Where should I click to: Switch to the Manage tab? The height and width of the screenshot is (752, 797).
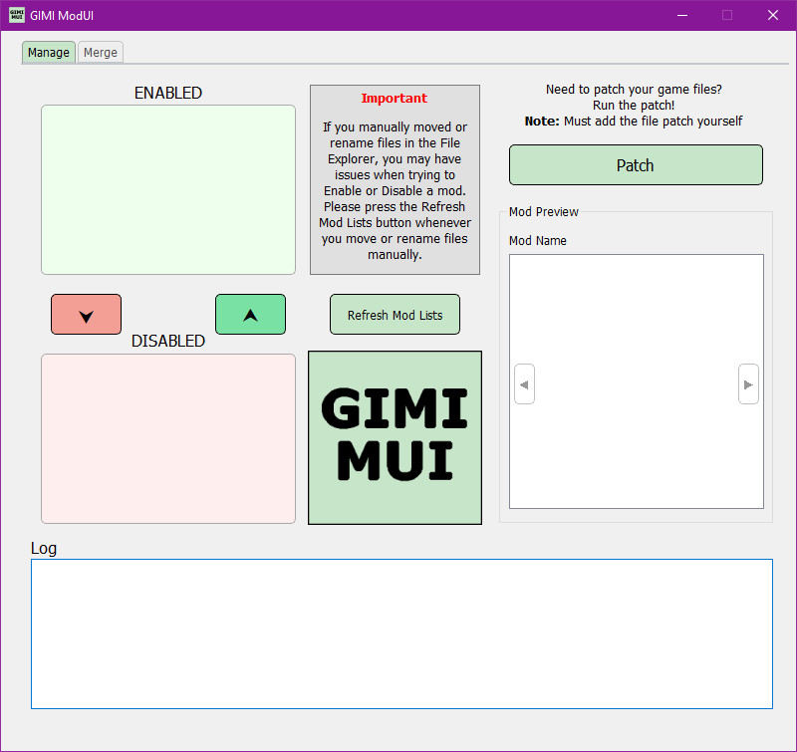pyautogui.click(x=48, y=52)
